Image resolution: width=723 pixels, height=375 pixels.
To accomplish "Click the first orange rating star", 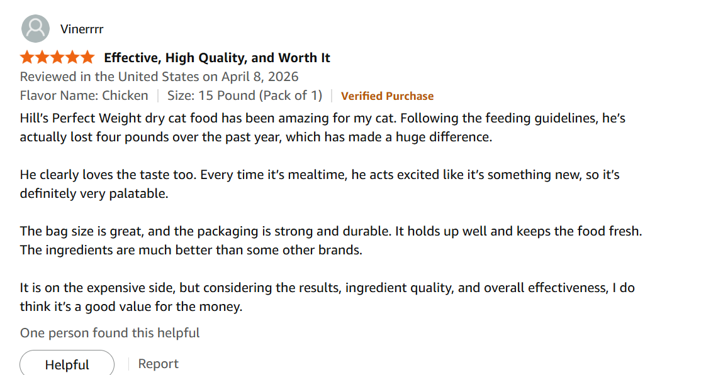I will point(27,58).
